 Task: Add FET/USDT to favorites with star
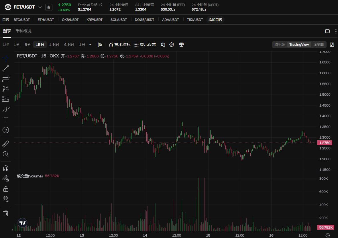[x=49, y=7]
